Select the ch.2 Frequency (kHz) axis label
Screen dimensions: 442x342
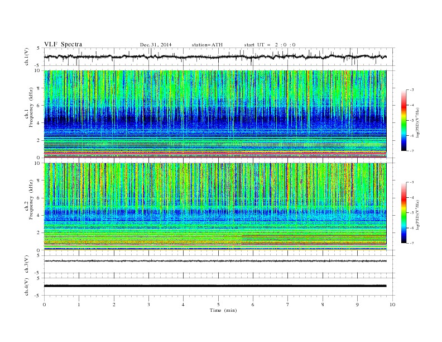tap(28, 199)
